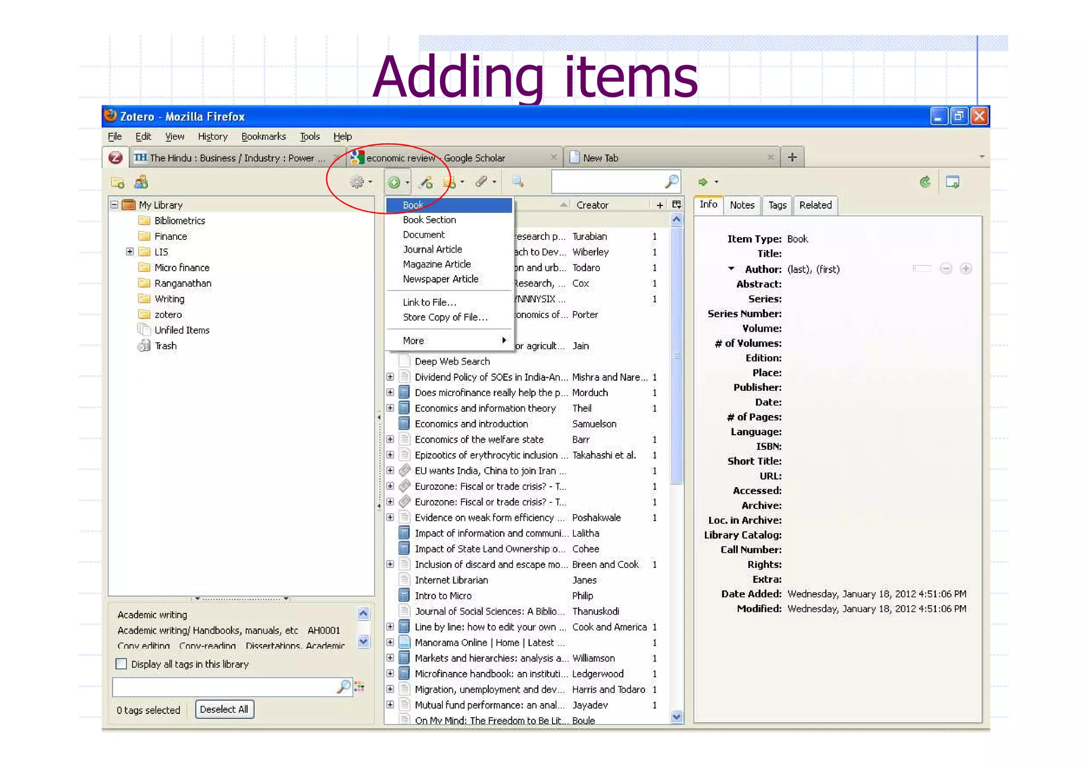Click the New Note icon

click(x=450, y=183)
